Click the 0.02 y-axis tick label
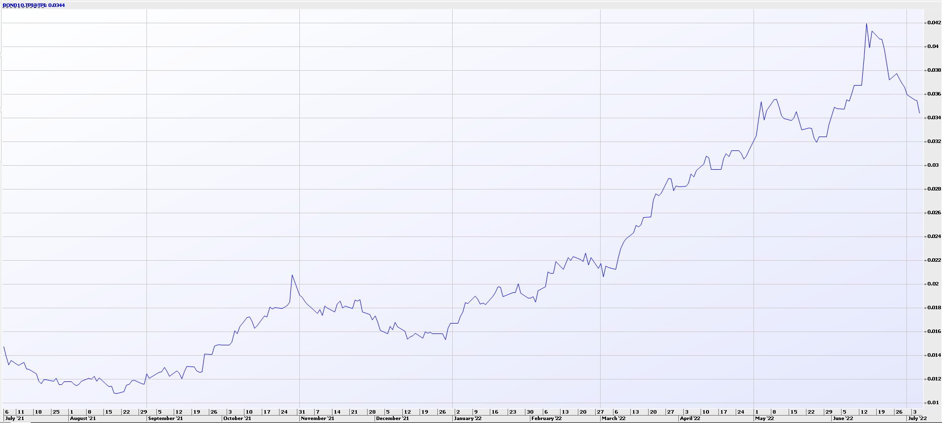Viewport: 942px width, 423px height. pos(933,284)
